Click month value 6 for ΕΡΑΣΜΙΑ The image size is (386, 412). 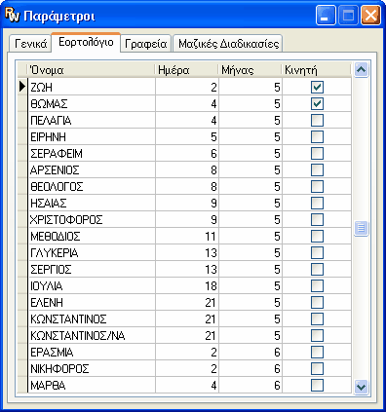pyautogui.click(x=251, y=352)
